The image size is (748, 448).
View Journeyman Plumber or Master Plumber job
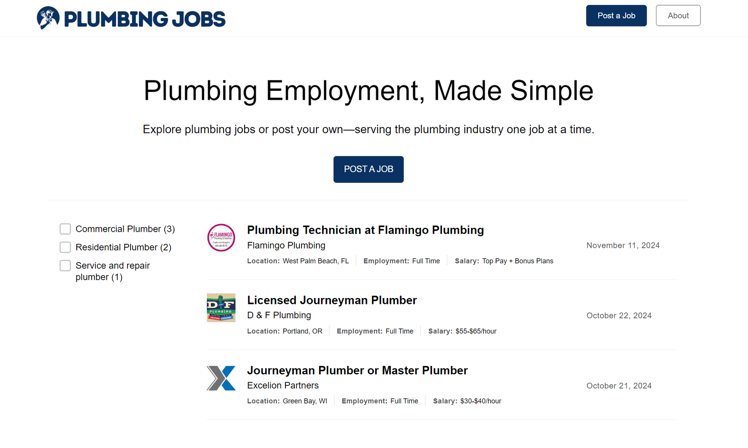click(357, 370)
